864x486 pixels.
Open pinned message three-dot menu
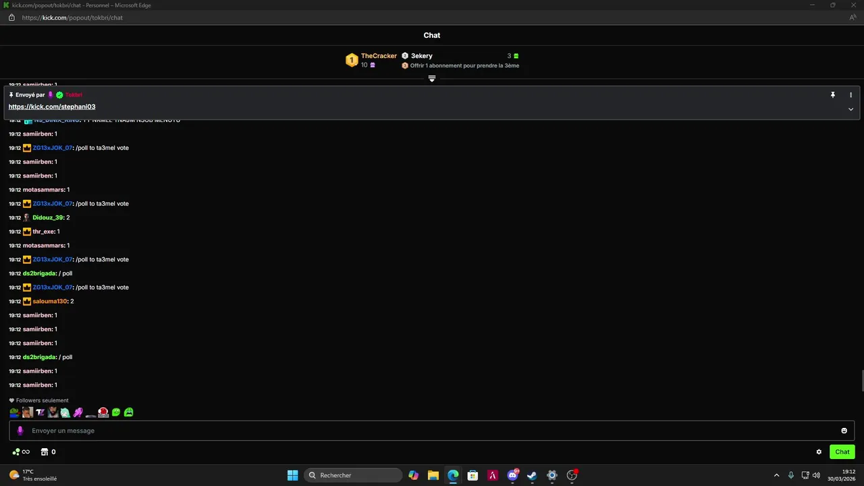(850, 95)
